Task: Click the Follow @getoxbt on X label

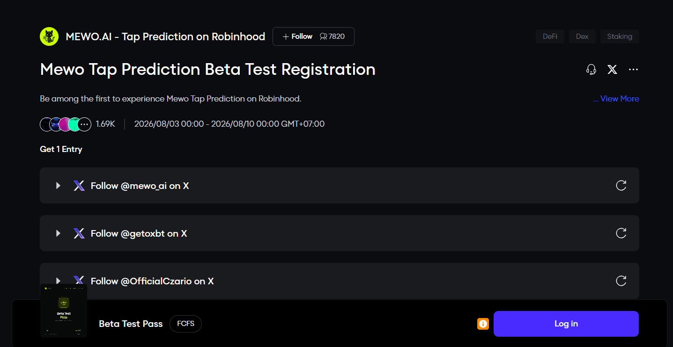Action: point(139,233)
